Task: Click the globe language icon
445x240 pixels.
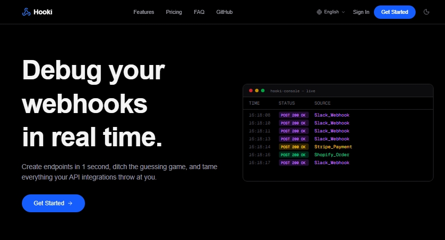Action: point(319,12)
